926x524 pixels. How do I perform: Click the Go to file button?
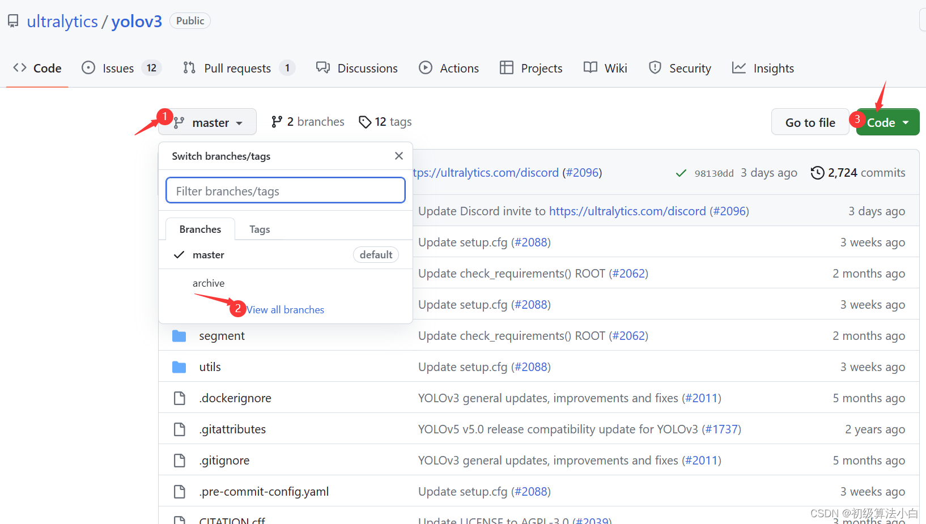coord(810,122)
